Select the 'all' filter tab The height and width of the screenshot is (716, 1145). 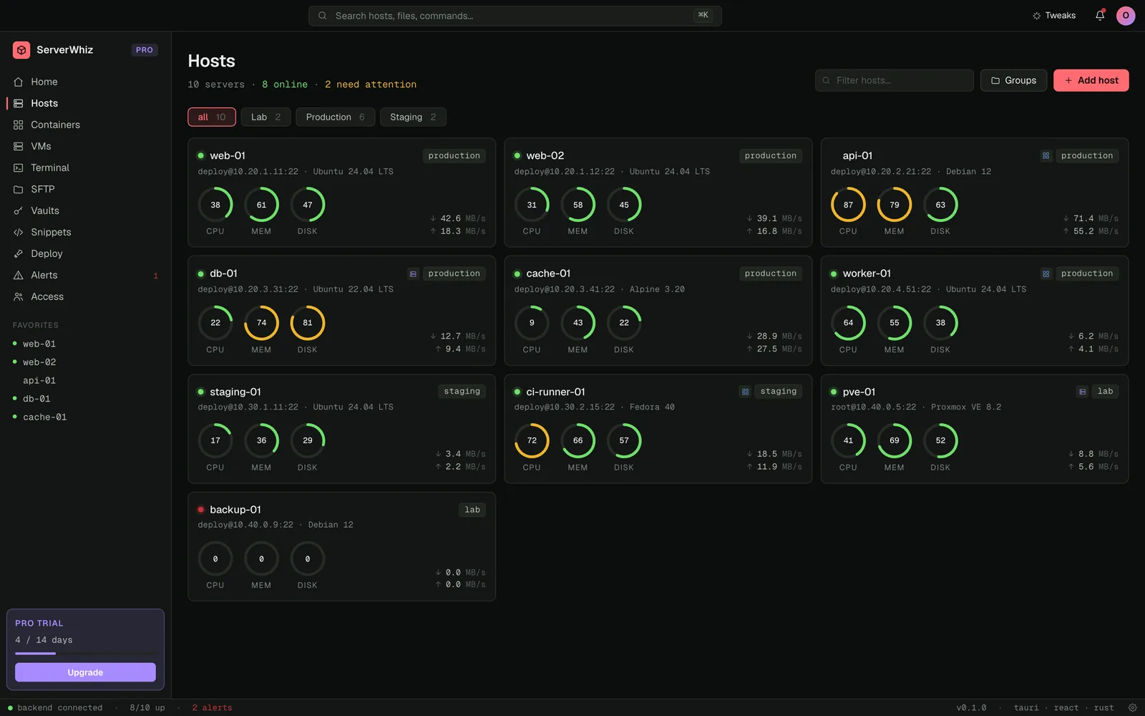tap(212, 117)
